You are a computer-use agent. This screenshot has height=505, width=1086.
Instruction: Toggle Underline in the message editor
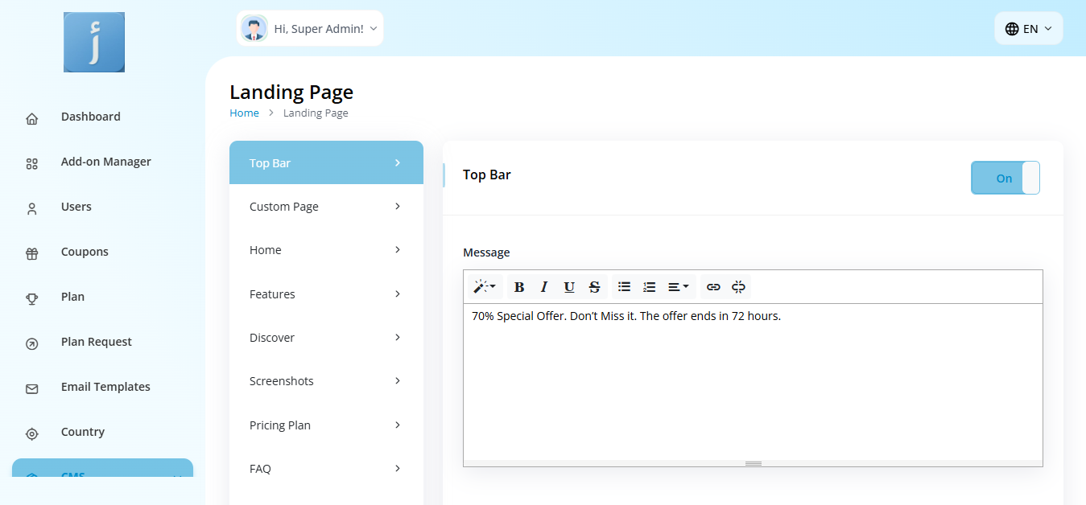(x=569, y=287)
